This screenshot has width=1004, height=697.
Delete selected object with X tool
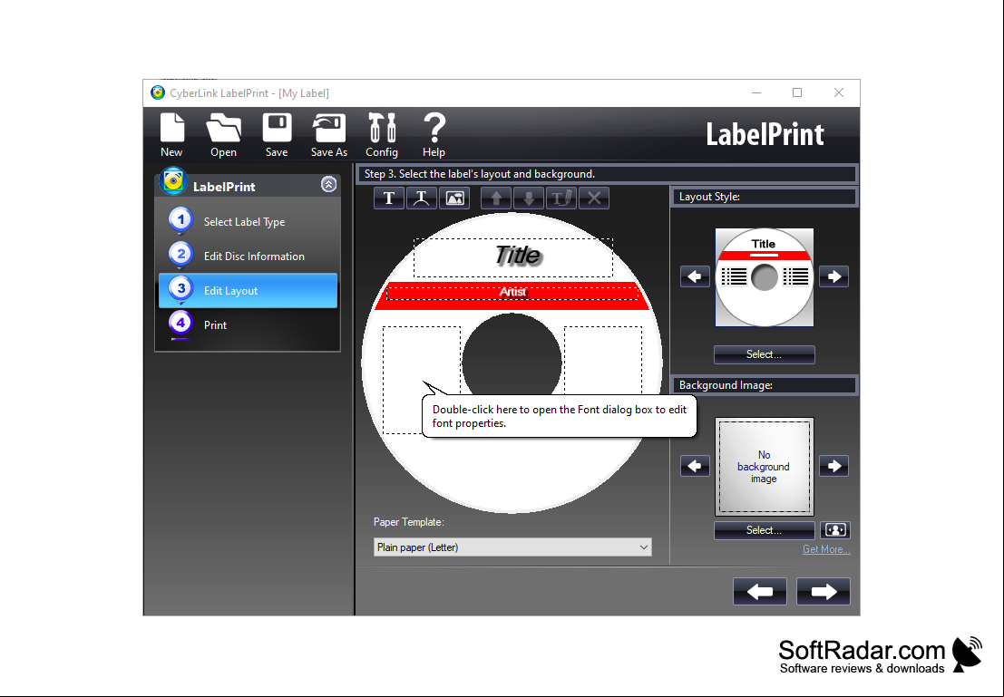594,198
